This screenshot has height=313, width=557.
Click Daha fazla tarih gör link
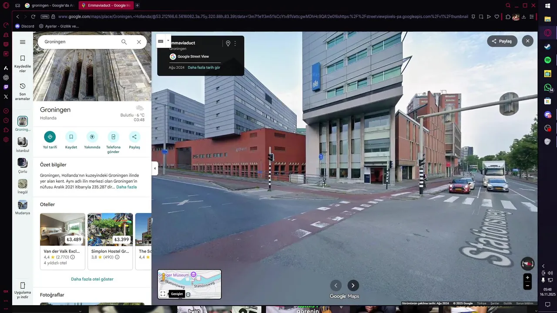(x=204, y=67)
